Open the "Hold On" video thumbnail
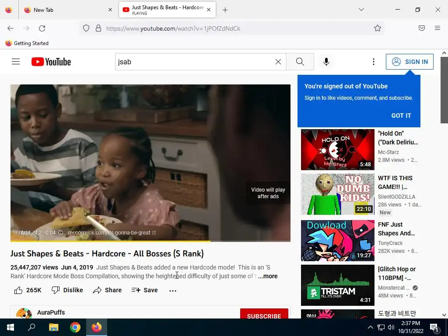The image size is (448, 336). coord(337,150)
